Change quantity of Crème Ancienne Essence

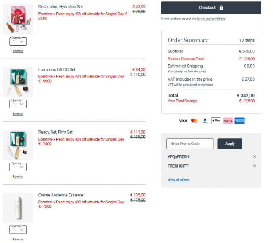pos(18,229)
